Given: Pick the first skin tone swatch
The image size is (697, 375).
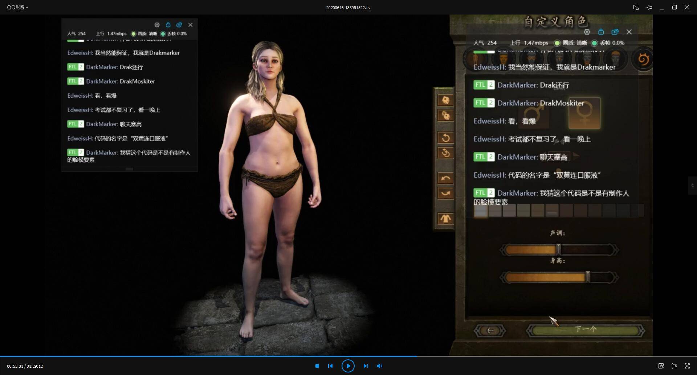Looking at the screenshot, I should 481,211.
